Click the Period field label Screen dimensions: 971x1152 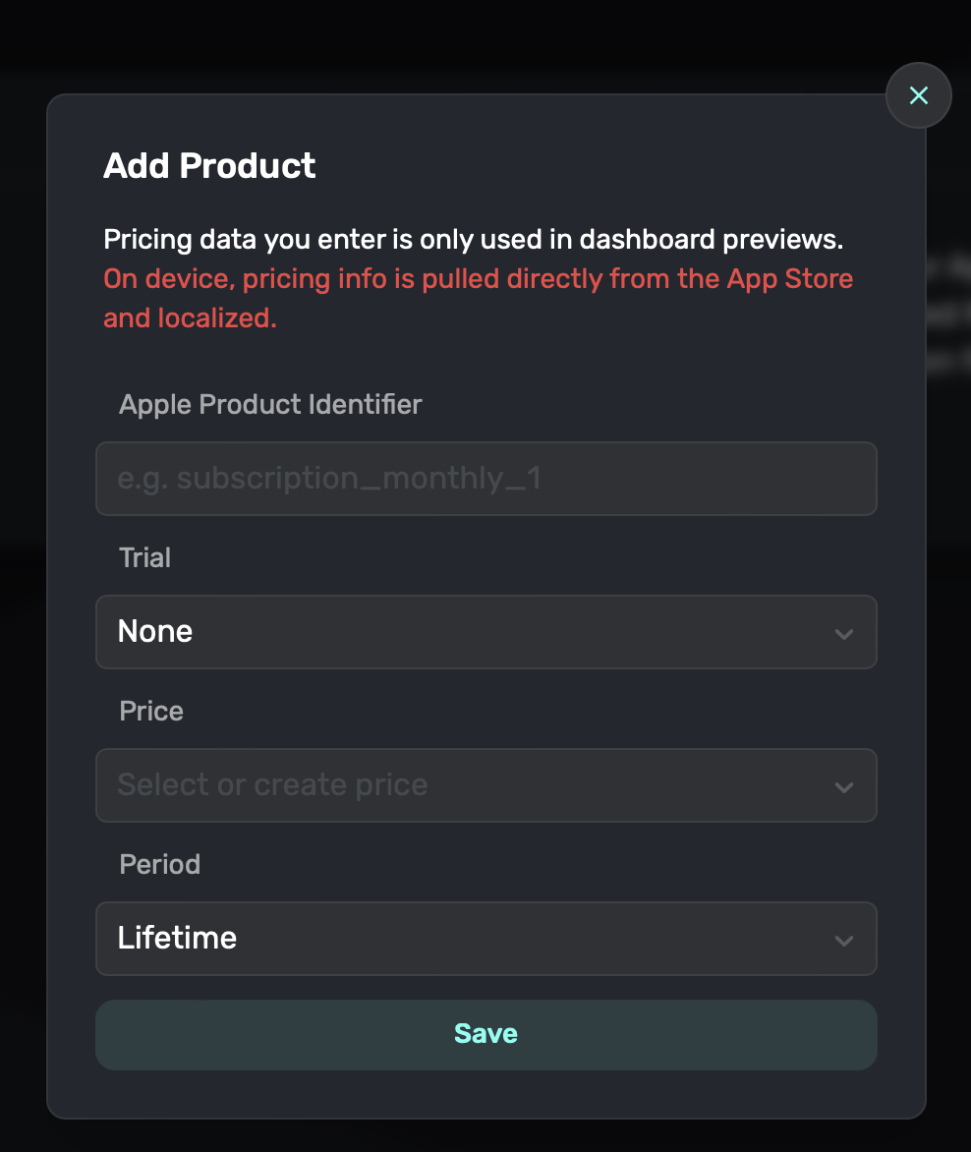(159, 865)
